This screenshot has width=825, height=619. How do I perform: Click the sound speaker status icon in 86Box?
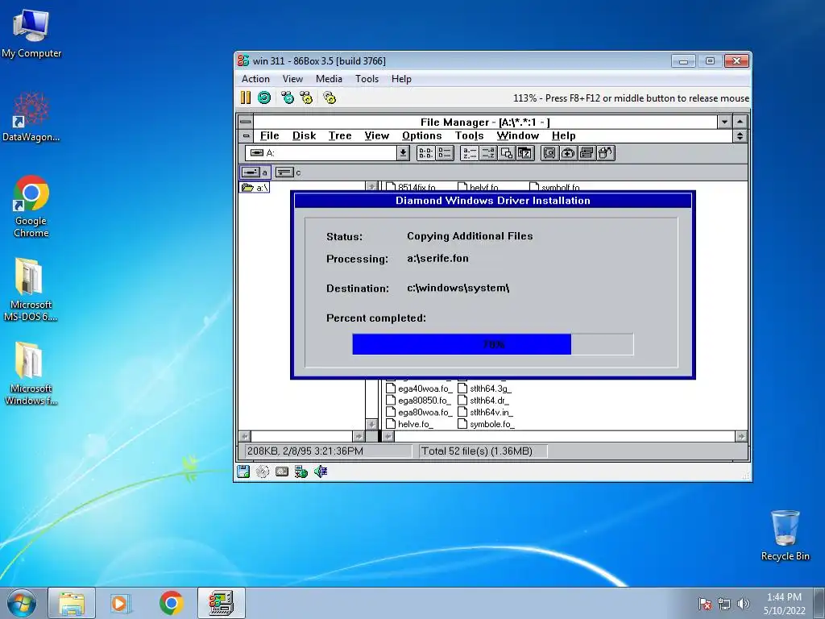point(321,471)
